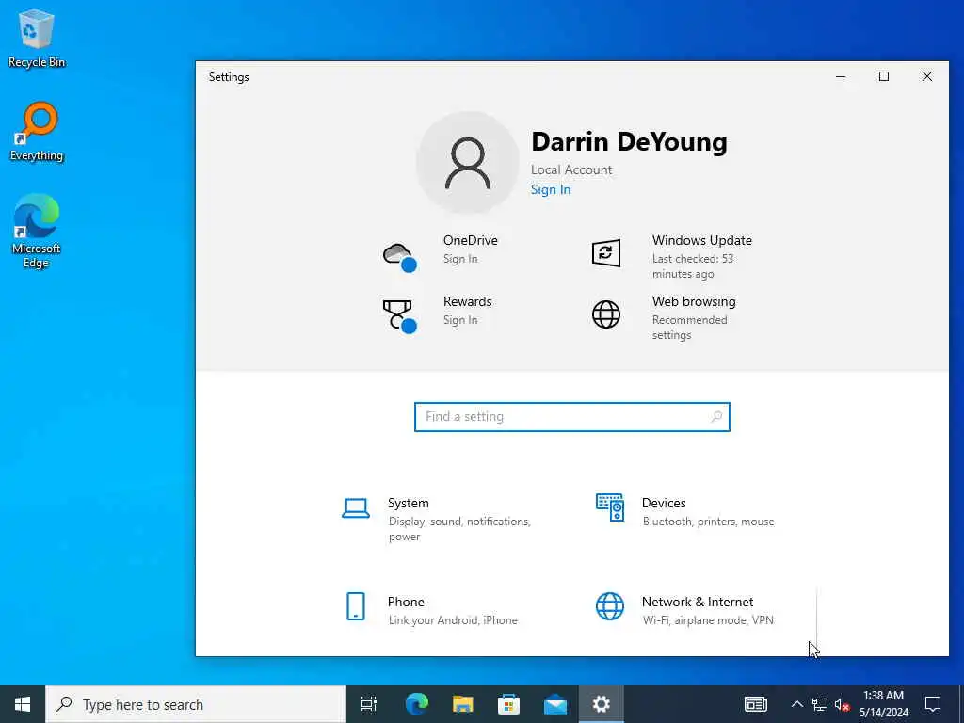
Task: Select the System category label
Action: pos(409,503)
